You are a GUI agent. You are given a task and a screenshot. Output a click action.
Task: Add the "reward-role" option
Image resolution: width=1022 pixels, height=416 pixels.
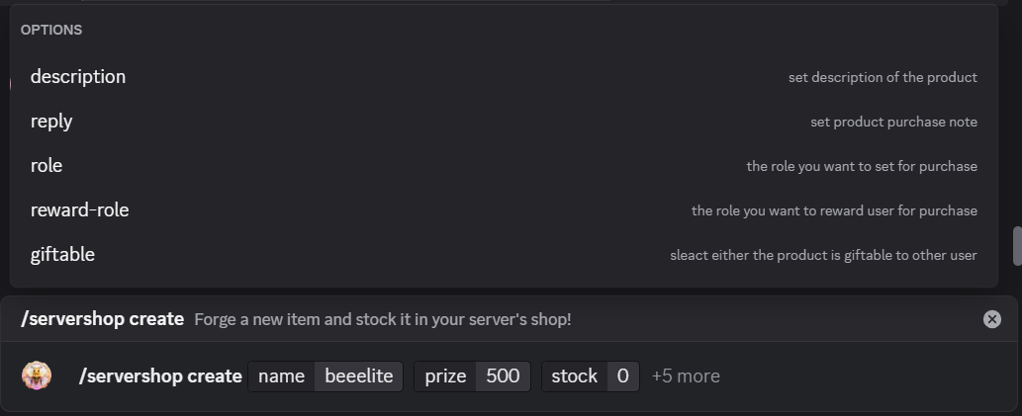(x=80, y=210)
